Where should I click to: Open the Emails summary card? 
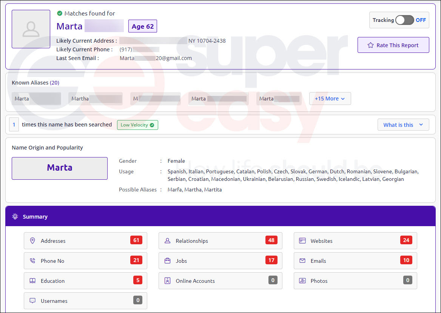click(x=356, y=261)
